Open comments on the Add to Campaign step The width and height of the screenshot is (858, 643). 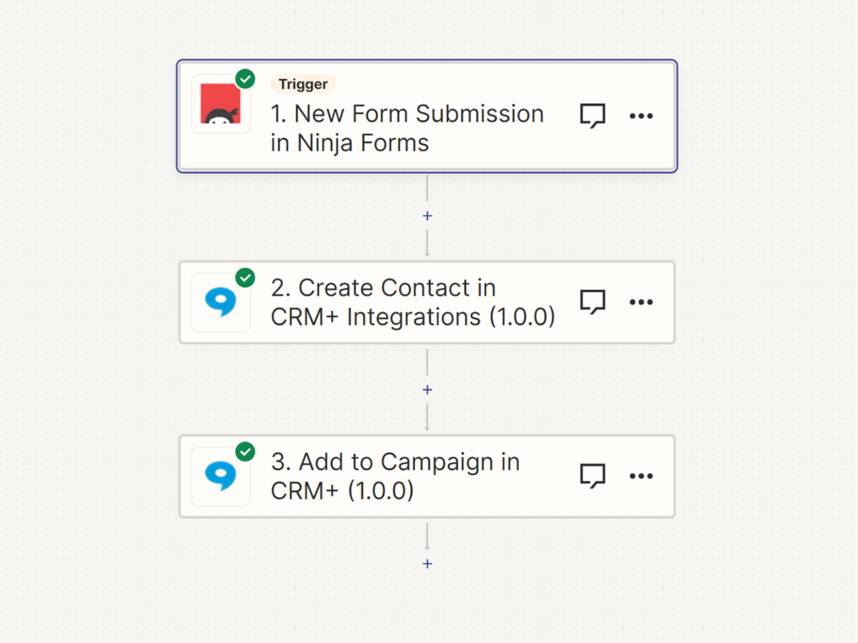(x=593, y=476)
